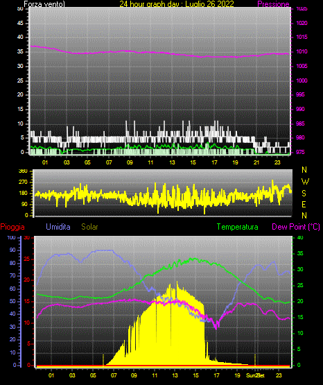Click hour 07 on bottom chart axis

click(x=114, y=375)
